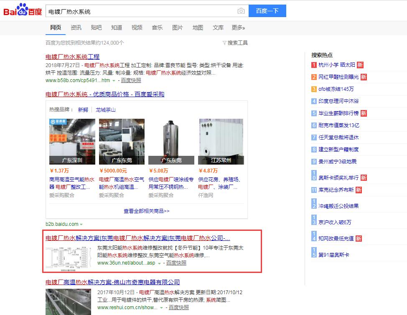This screenshot has height=315, width=407.
Task: Select hot brand 龙城茶山
Action: tap(105, 110)
